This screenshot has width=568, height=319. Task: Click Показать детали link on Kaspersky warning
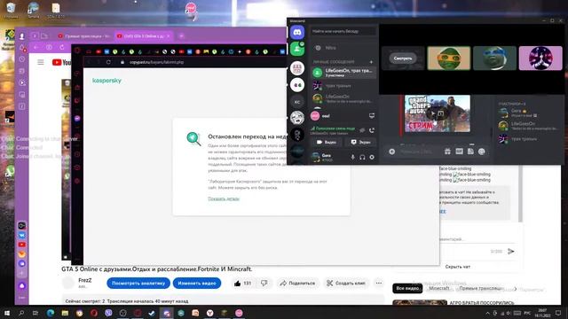224,198
